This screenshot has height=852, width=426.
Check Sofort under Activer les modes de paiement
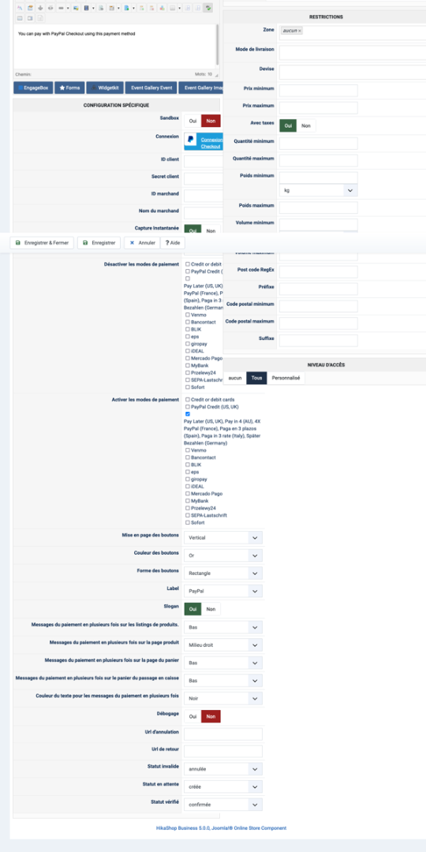pyautogui.click(x=188, y=523)
